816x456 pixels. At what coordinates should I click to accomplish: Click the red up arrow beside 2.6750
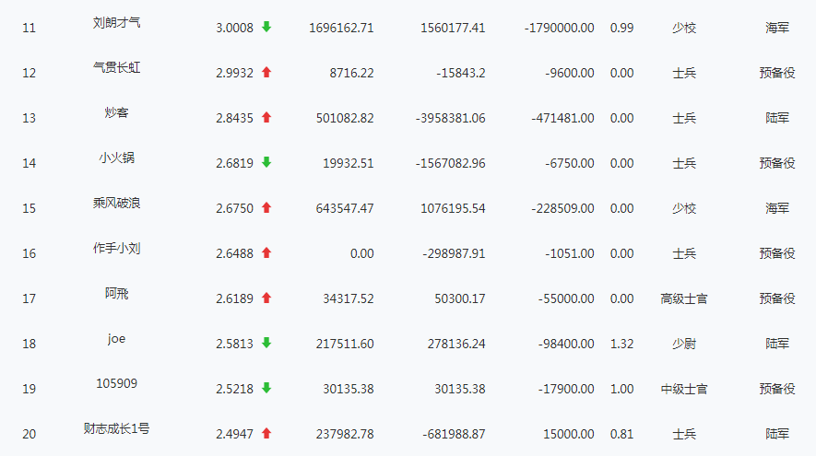pyautogui.click(x=266, y=208)
